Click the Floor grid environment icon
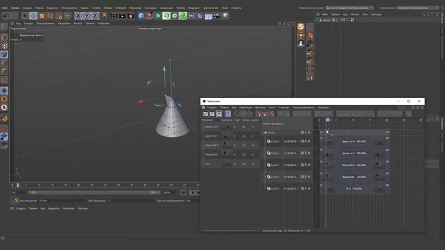The height and width of the screenshot is (250, 445). pyautogui.click(x=209, y=16)
